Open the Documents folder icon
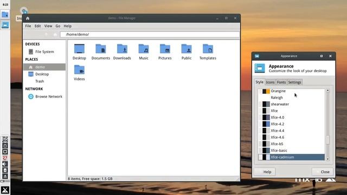 (101, 49)
